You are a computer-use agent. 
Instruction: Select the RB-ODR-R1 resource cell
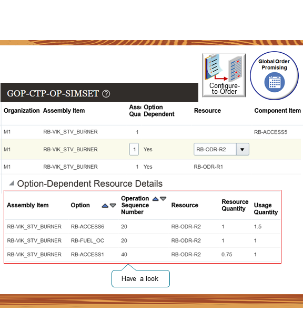point(208,167)
